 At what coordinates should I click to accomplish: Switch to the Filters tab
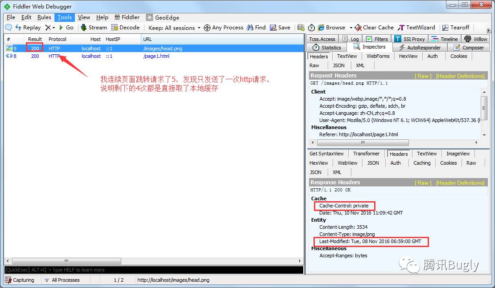click(x=377, y=39)
